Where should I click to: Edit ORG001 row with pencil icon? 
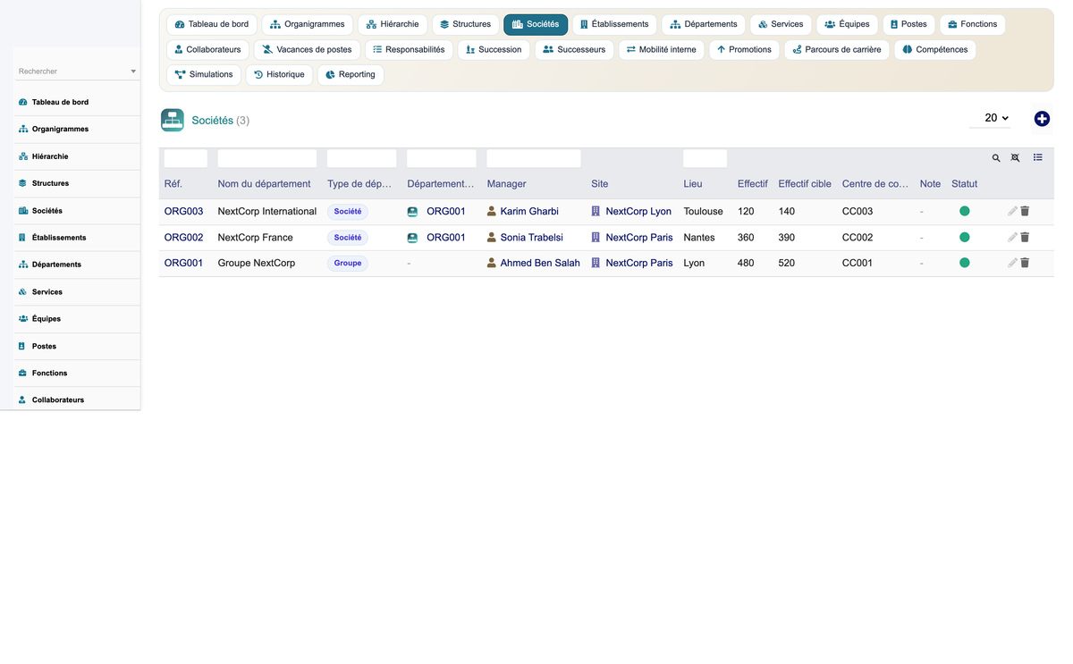1012,264
